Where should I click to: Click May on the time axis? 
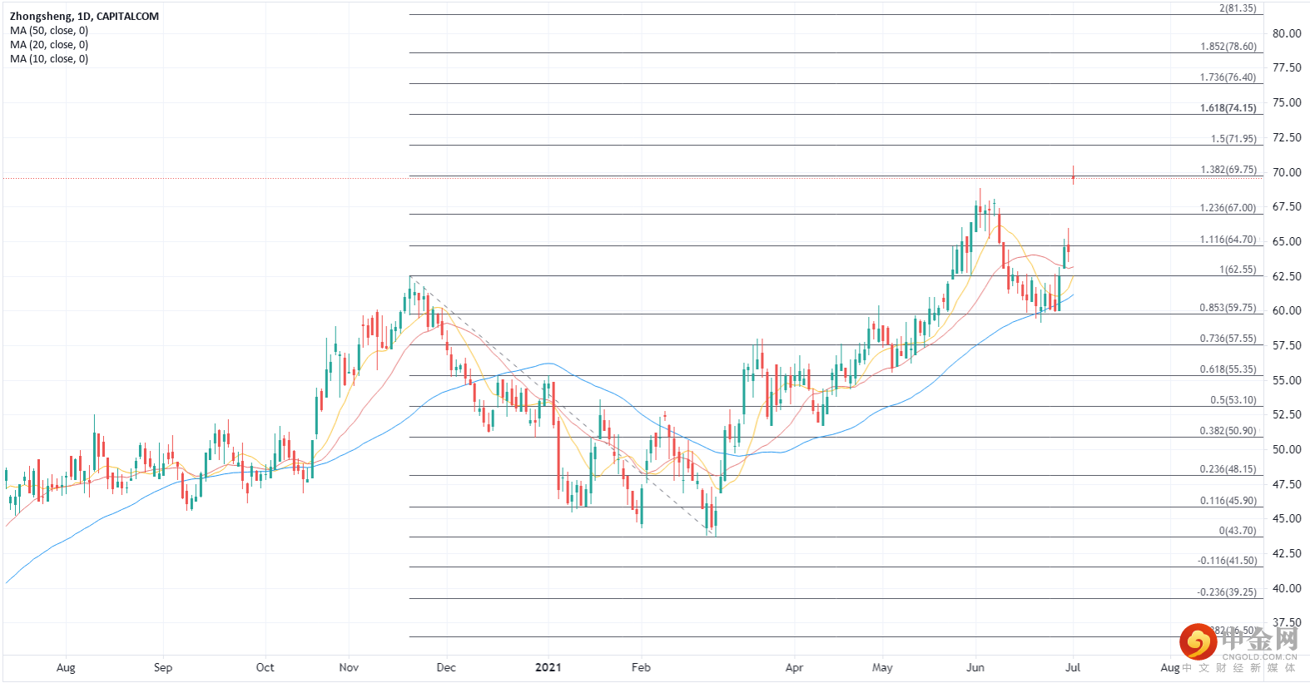(x=882, y=668)
